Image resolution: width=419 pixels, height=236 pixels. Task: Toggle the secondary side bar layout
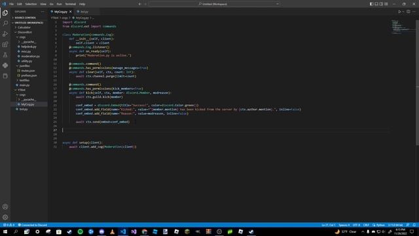(381, 4)
